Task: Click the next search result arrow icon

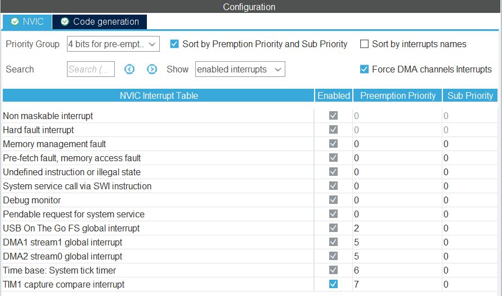Action: click(x=152, y=69)
